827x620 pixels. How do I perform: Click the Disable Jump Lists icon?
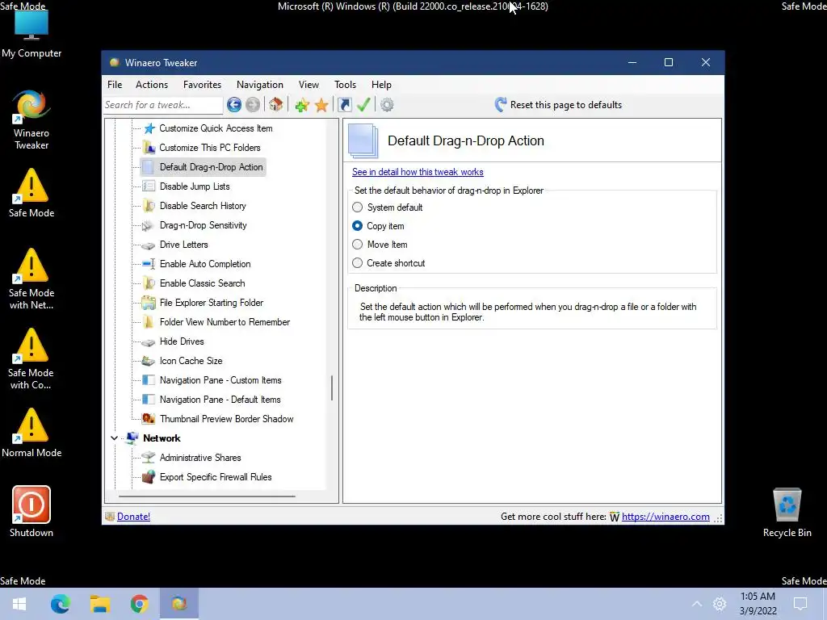[x=149, y=186]
